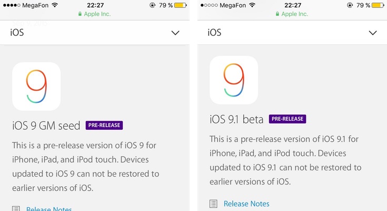Image resolution: width=387 pixels, height=211 pixels.
Task: Click the PRE-RELEASE badge beside iOS 9 GM seed
Action: pos(104,126)
